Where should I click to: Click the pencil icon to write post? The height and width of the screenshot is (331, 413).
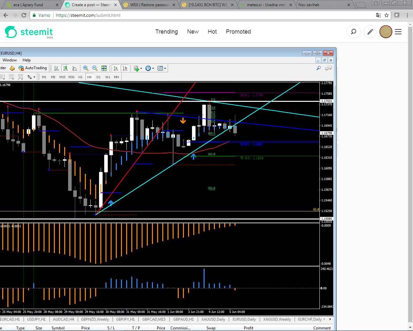[x=370, y=32]
